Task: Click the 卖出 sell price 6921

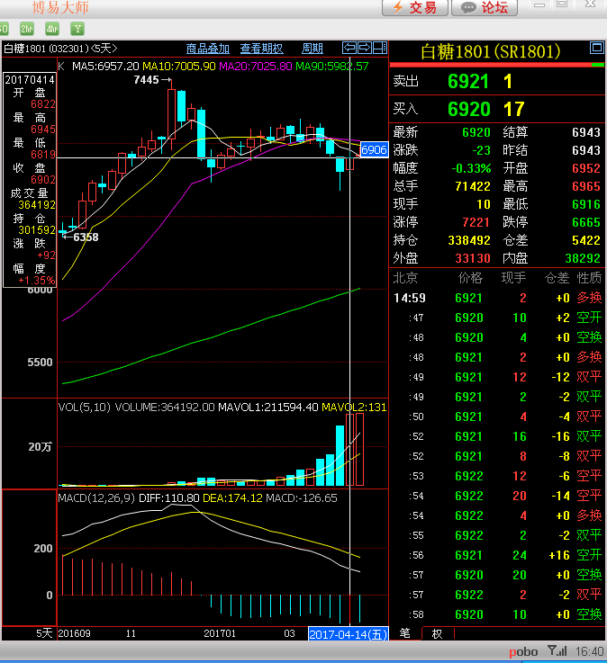Action: [468, 82]
